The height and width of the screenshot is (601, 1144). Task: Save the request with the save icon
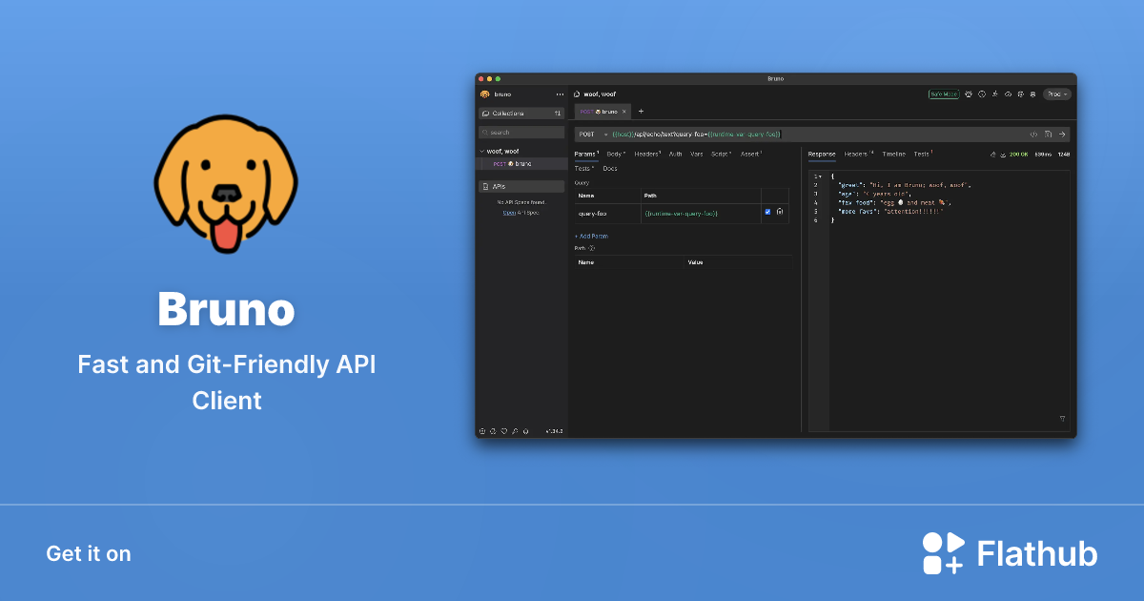click(1048, 135)
